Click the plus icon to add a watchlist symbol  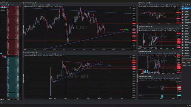click(183, 5)
